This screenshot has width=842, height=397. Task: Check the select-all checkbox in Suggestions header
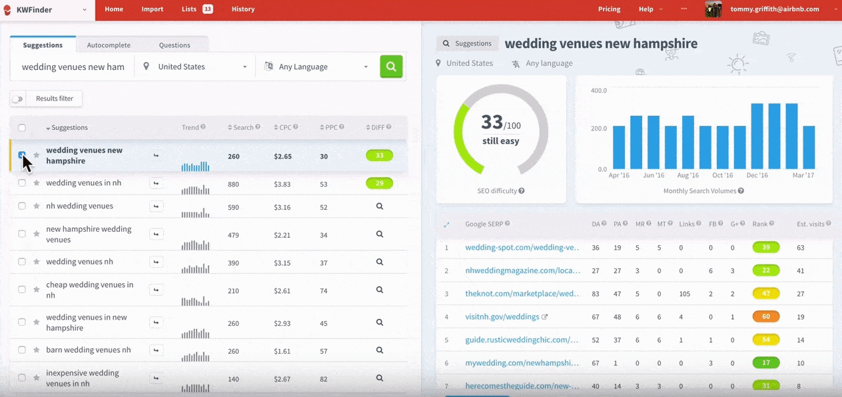(22, 128)
